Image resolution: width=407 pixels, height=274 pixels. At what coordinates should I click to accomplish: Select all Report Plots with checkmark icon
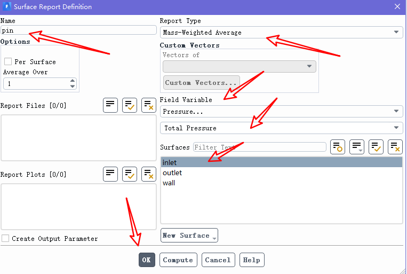pos(130,174)
